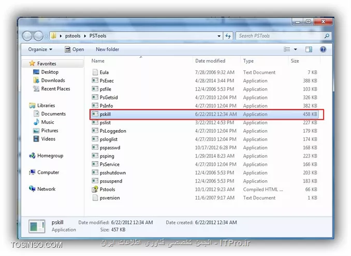Click the PsExec application icon
The height and width of the screenshot is (256, 351).
(95, 80)
